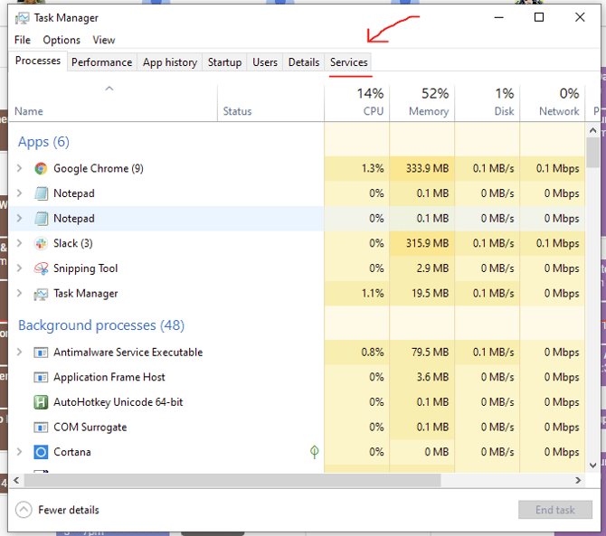Sort processes by CPU column header
Screen dimensions: 606x536
[x=358, y=101]
